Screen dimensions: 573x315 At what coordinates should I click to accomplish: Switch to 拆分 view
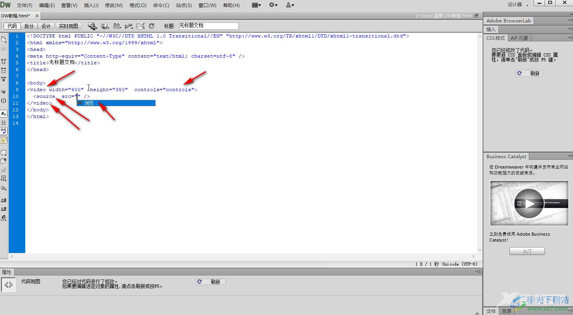[29, 26]
